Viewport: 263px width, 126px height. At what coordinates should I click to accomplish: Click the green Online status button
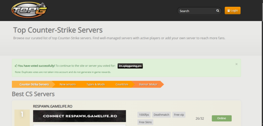[221, 118]
